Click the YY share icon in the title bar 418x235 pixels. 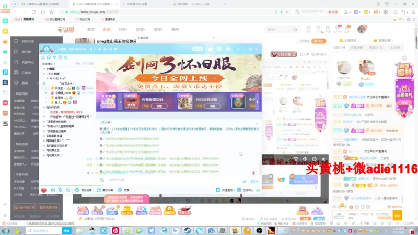point(110,49)
